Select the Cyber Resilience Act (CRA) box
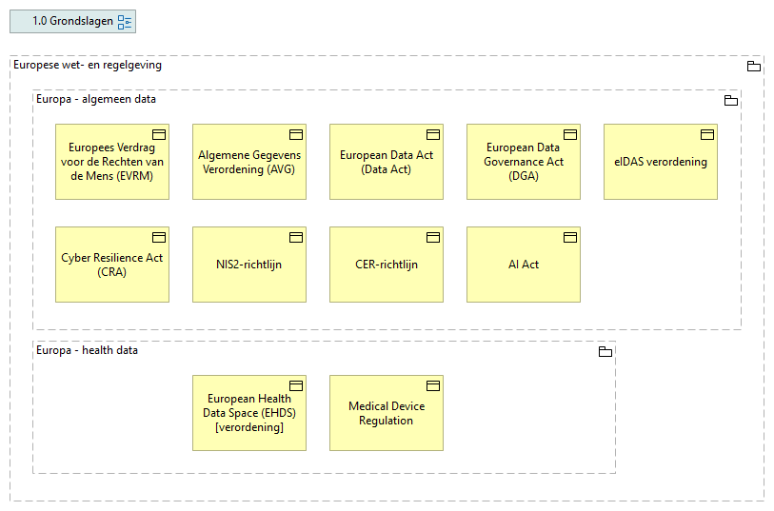 coord(112,265)
